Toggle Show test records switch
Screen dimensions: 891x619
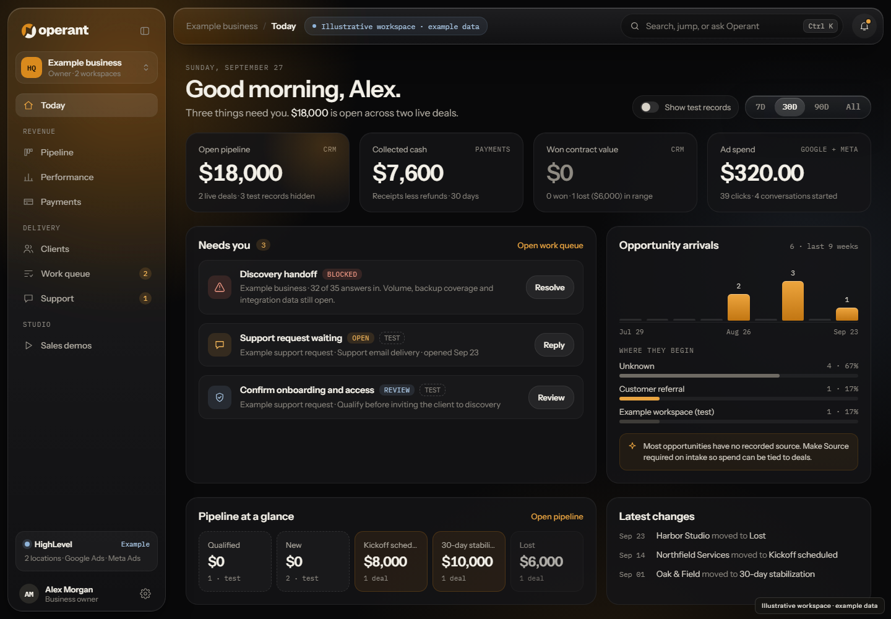[x=649, y=107]
